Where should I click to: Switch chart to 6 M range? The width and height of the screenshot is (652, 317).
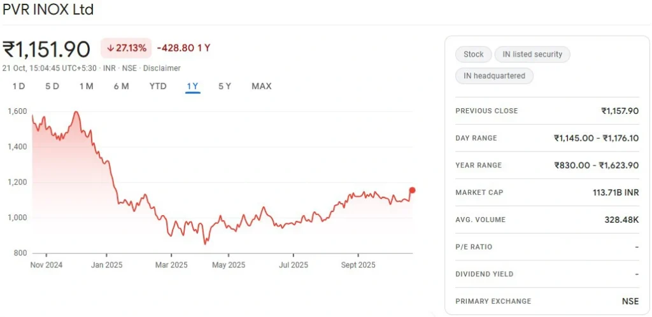pos(122,87)
